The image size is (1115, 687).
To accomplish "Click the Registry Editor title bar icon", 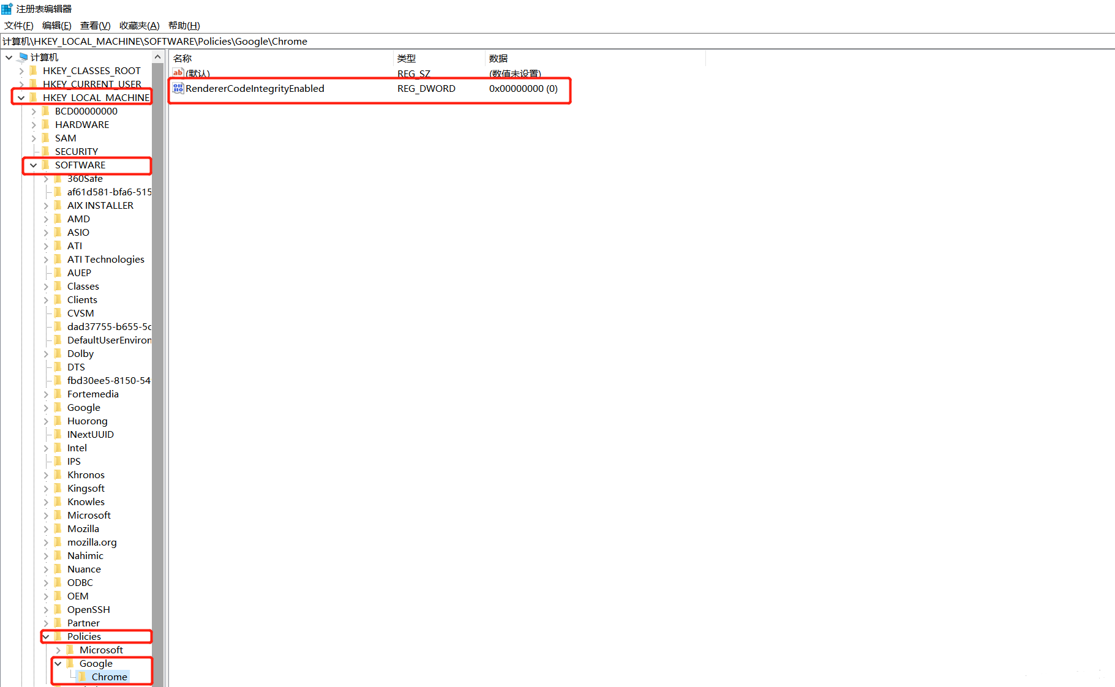I will 7,8.
